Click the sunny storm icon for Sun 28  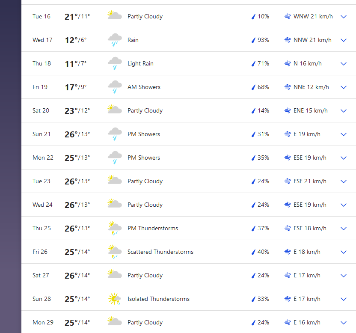(115, 299)
